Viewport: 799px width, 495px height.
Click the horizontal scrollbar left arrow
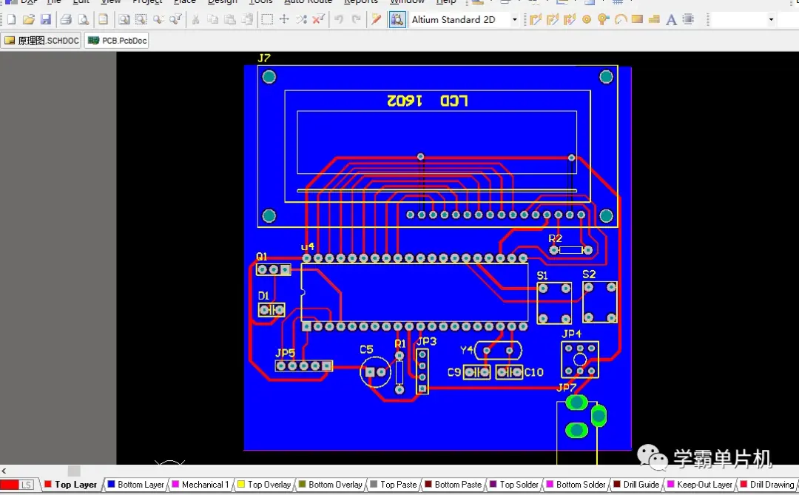tap(4, 471)
